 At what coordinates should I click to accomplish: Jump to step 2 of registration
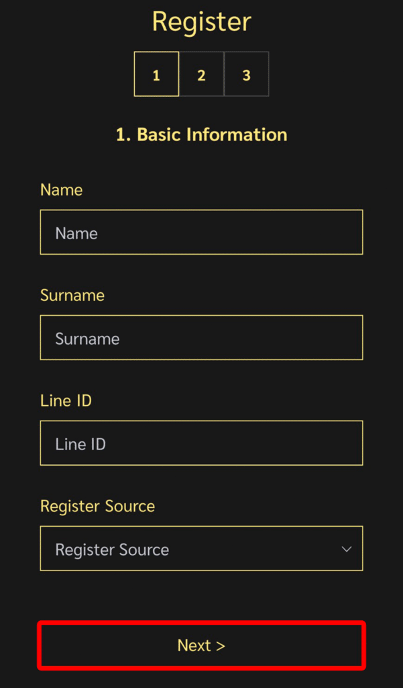click(201, 74)
